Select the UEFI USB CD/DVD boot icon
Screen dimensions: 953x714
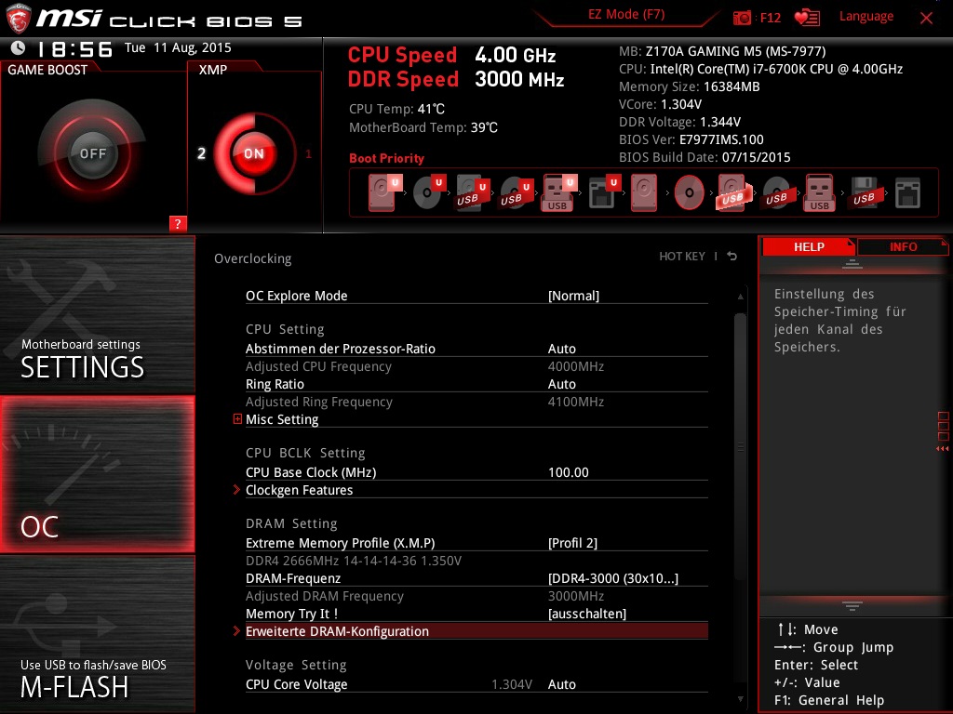(x=516, y=193)
